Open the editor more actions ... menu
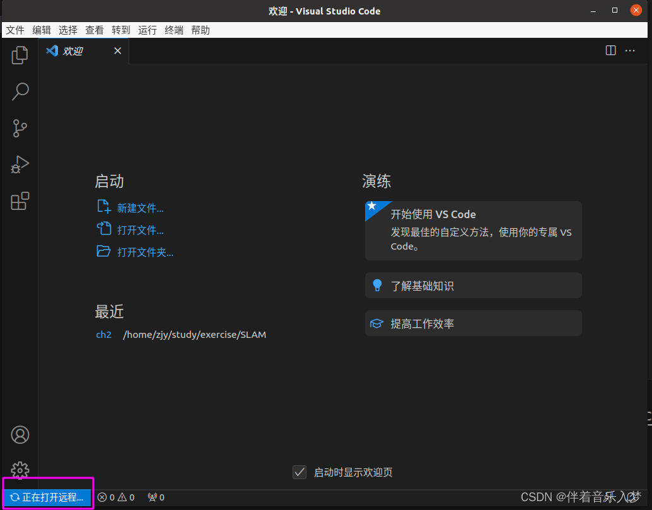652x510 pixels. 630,50
